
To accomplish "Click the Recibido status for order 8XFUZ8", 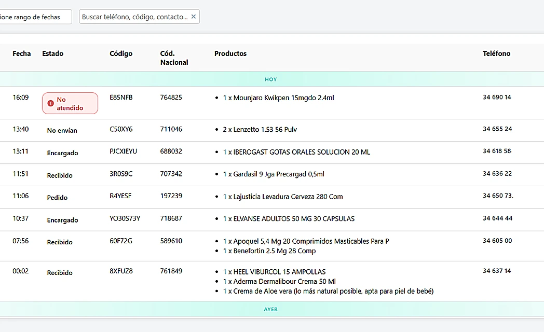I will point(60,272).
